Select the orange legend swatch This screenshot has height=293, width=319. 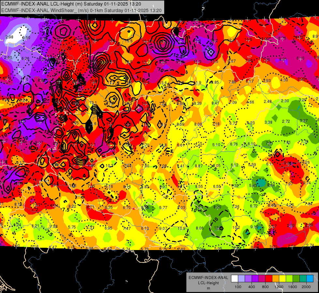pyautogui.click(x=276, y=279)
